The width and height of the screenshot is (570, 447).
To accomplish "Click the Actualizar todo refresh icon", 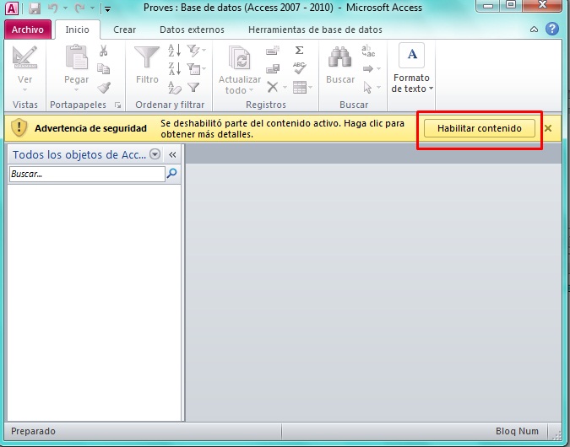I will pos(240,57).
